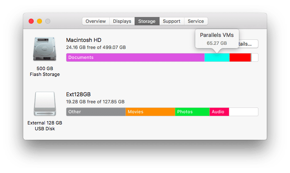Image resolution: width=290 pixels, height=173 pixels.
Task: Select the cyan Parallels VMs bar segment
Action: point(216,58)
